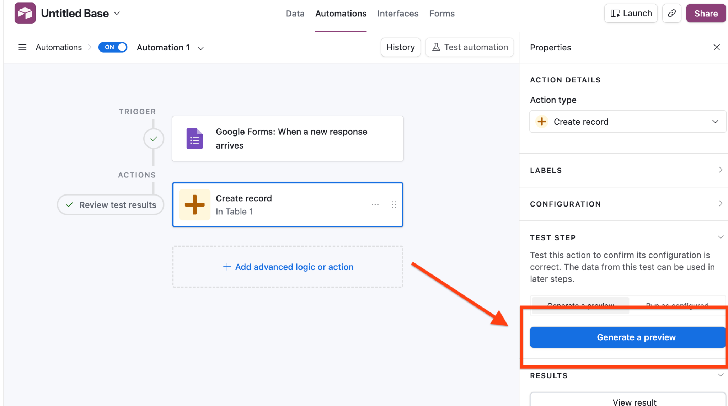The height and width of the screenshot is (406, 728).
Task: Click the Airtable base logo icon
Action: (x=24, y=13)
